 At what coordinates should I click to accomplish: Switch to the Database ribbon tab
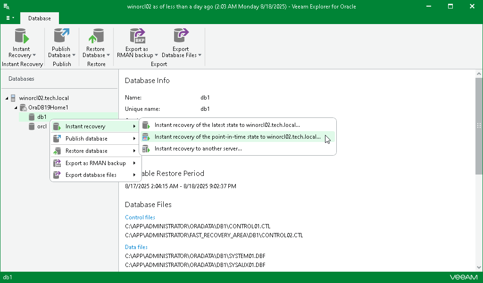pyautogui.click(x=39, y=18)
